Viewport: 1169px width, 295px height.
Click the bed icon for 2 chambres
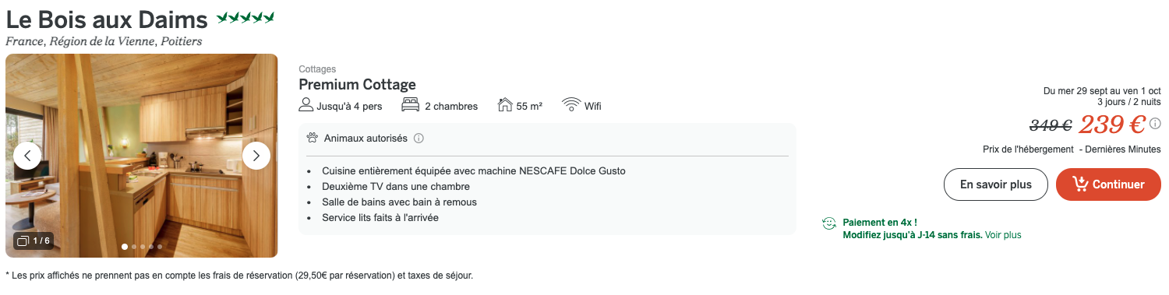(410, 105)
